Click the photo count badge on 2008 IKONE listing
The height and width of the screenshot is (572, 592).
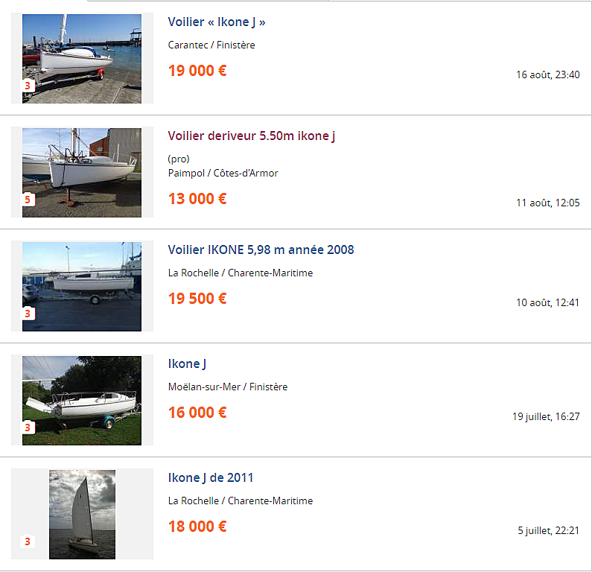click(28, 314)
